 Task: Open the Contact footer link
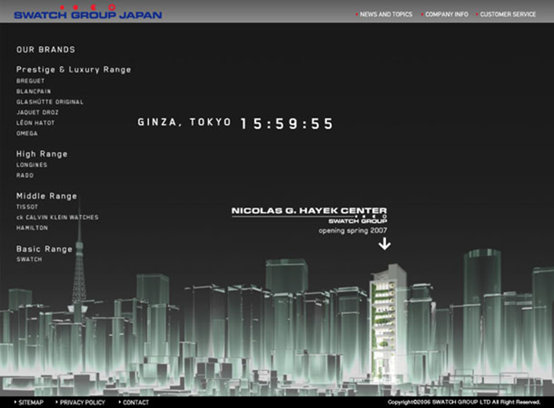tap(136, 402)
